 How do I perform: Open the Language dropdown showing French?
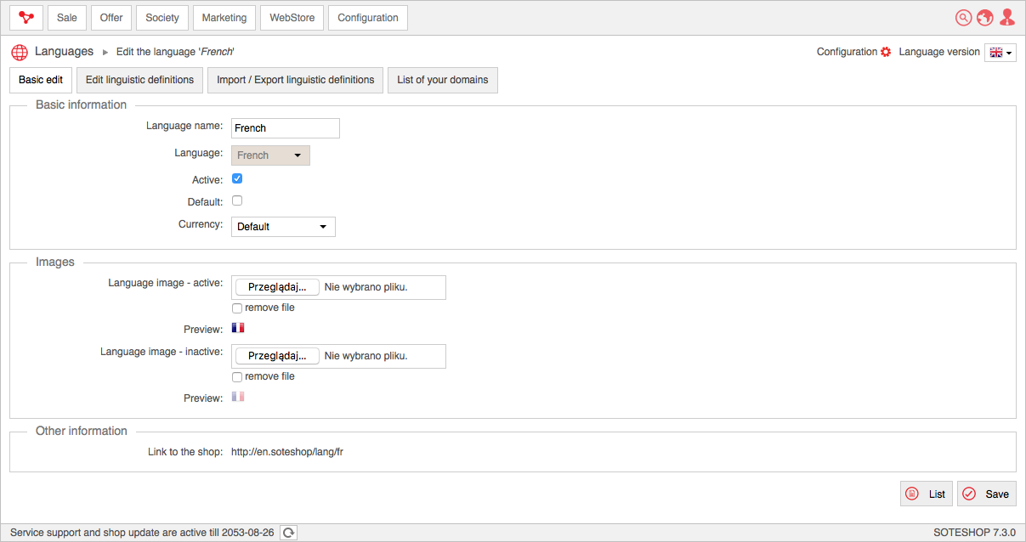270,155
